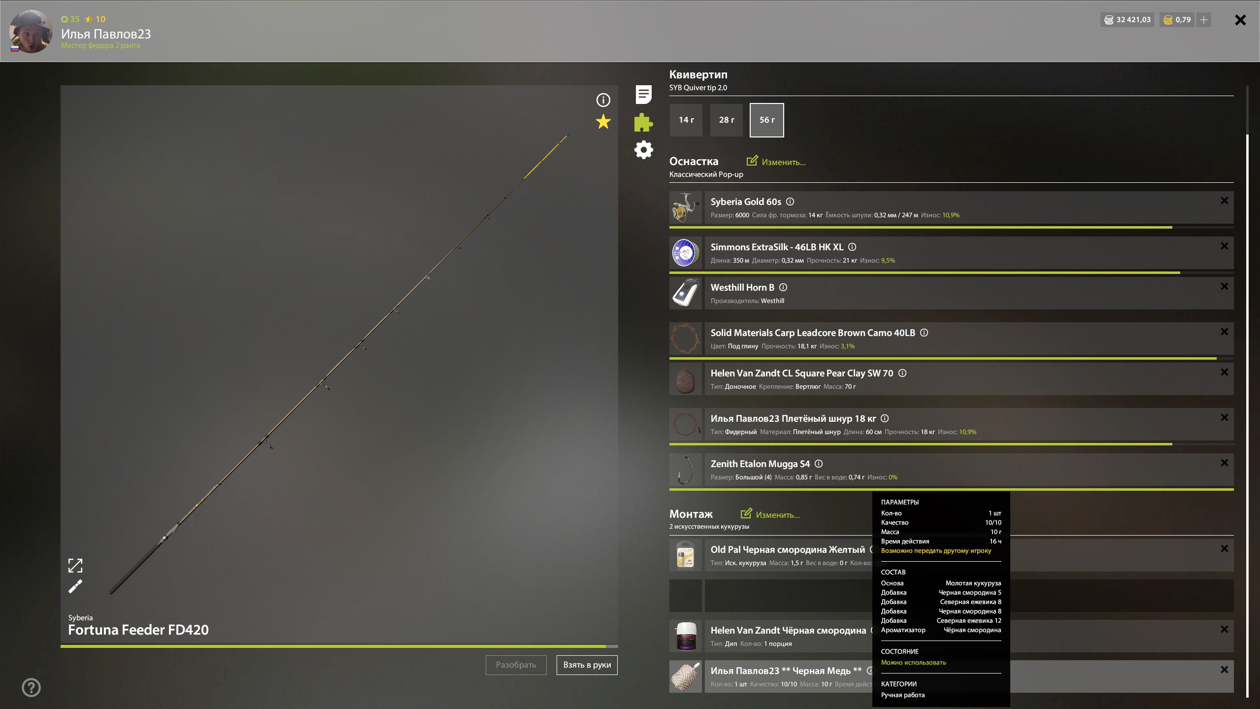Click Изменить next to Монтаж
Image resolution: width=1260 pixels, height=709 pixels.
click(x=770, y=514)
